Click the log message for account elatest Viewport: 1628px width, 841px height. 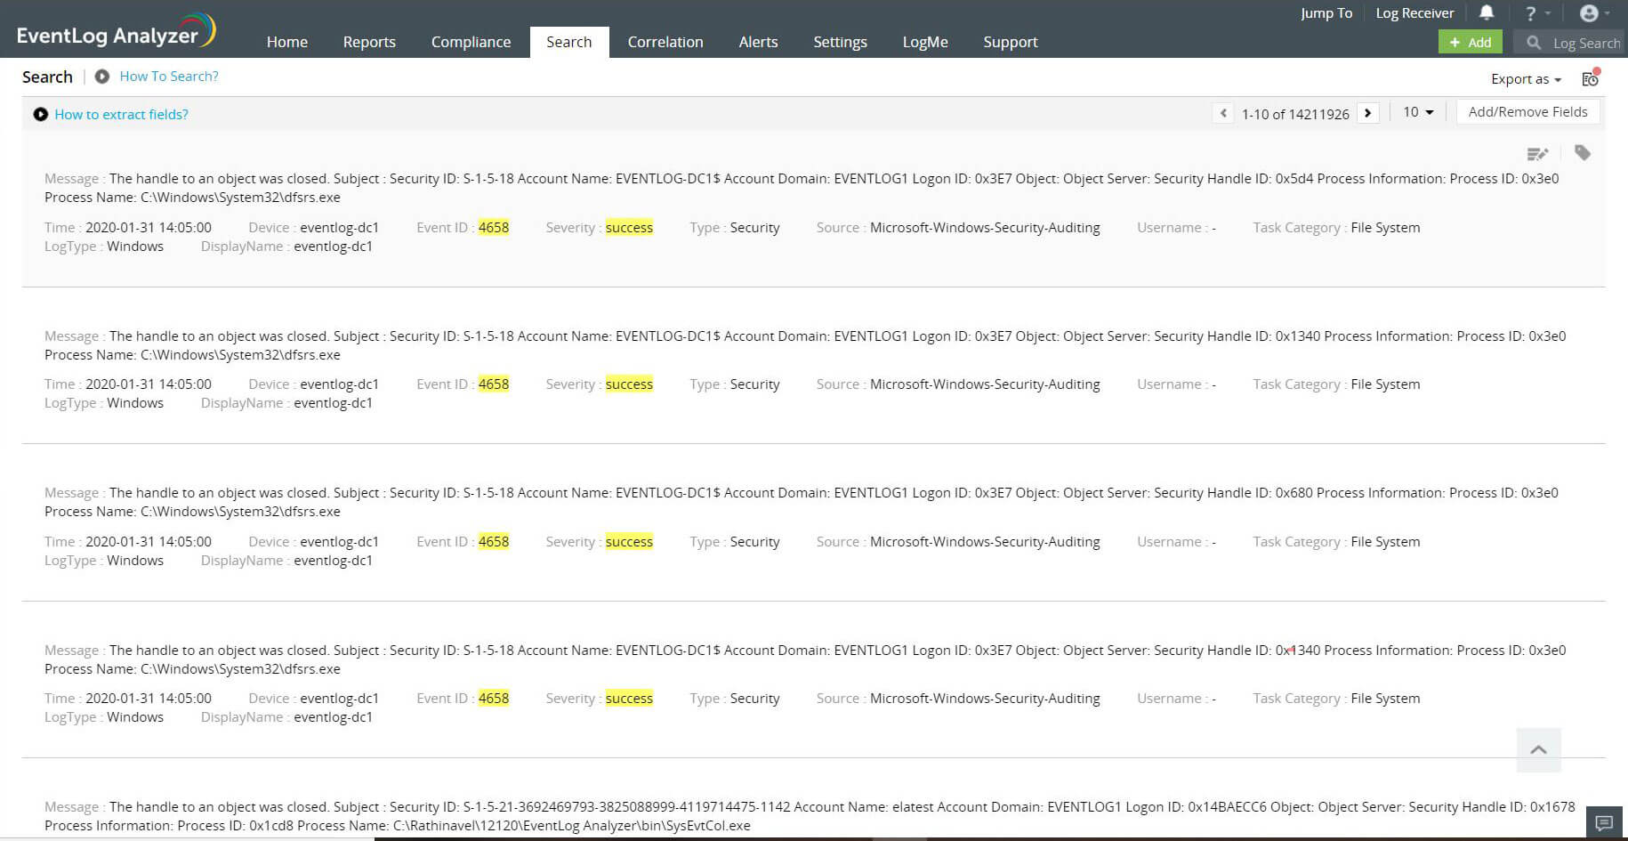click(x=810, y=816)
